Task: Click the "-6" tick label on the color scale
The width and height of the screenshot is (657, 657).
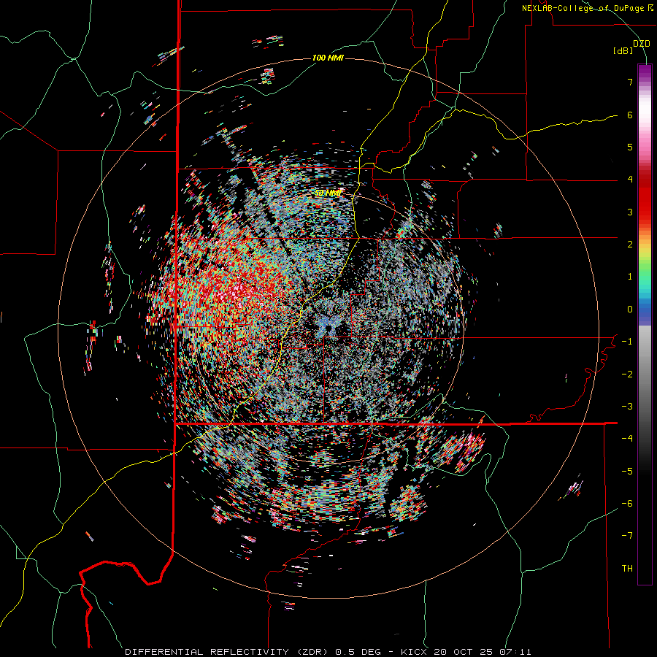Action: click(627, 504)
